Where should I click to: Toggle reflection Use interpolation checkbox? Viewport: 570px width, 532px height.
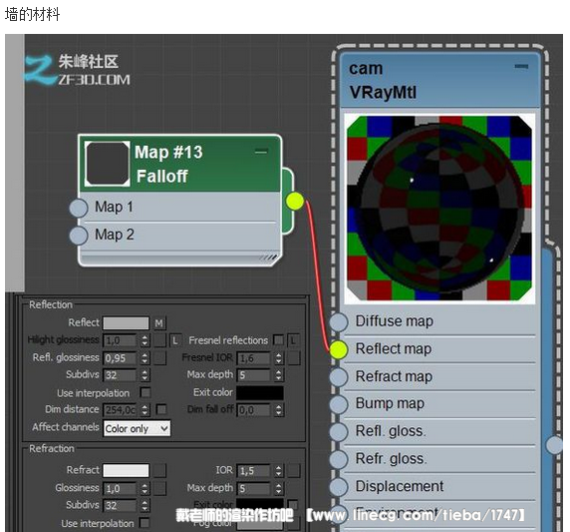145,392
